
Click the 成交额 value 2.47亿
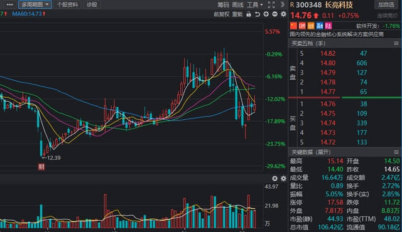(391, 177)
